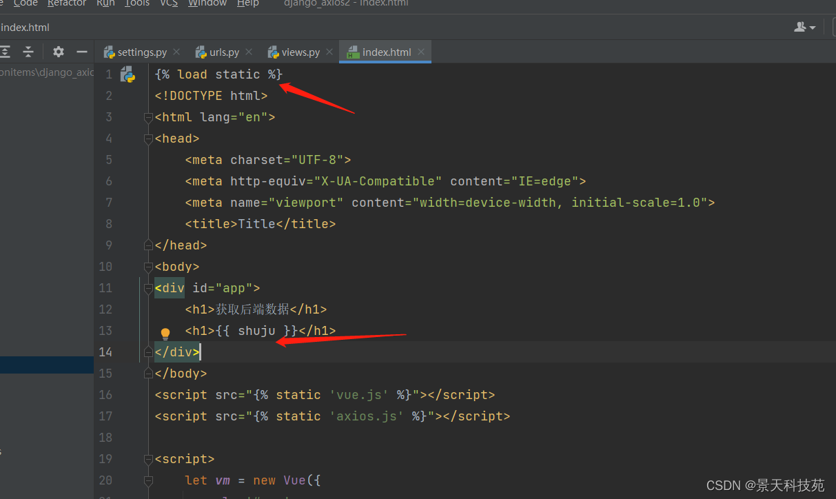
Task: Click the closing body tag on line 15
Action: point(181,374)
